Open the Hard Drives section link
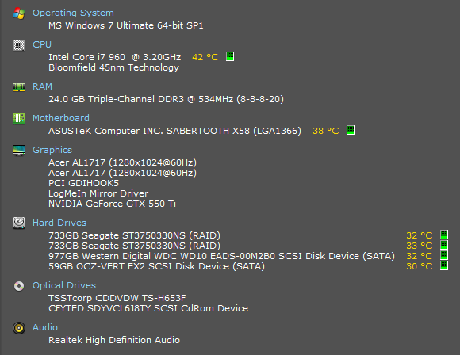Screen dimensions: 460x355 59,223
